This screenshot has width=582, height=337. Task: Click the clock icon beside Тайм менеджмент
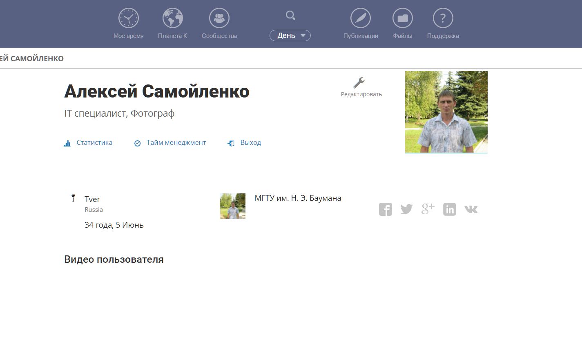click(x=138, y=143)
